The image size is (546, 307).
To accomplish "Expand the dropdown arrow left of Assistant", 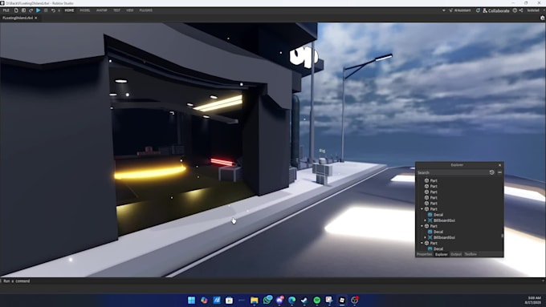I will [x=443, y=10].
